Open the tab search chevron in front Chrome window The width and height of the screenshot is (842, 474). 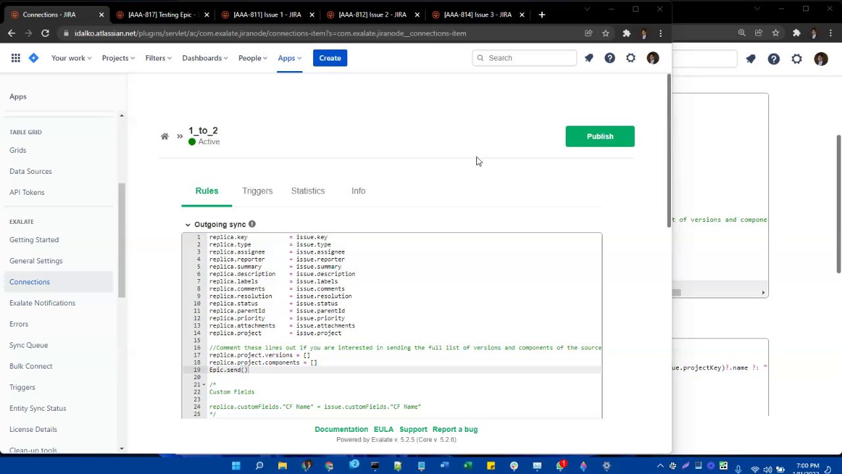(586, 9)
